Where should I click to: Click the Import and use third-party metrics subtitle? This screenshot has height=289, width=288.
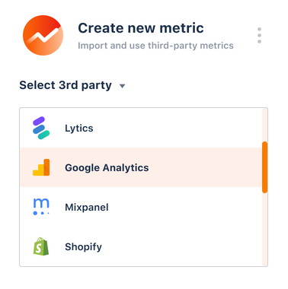155,46
